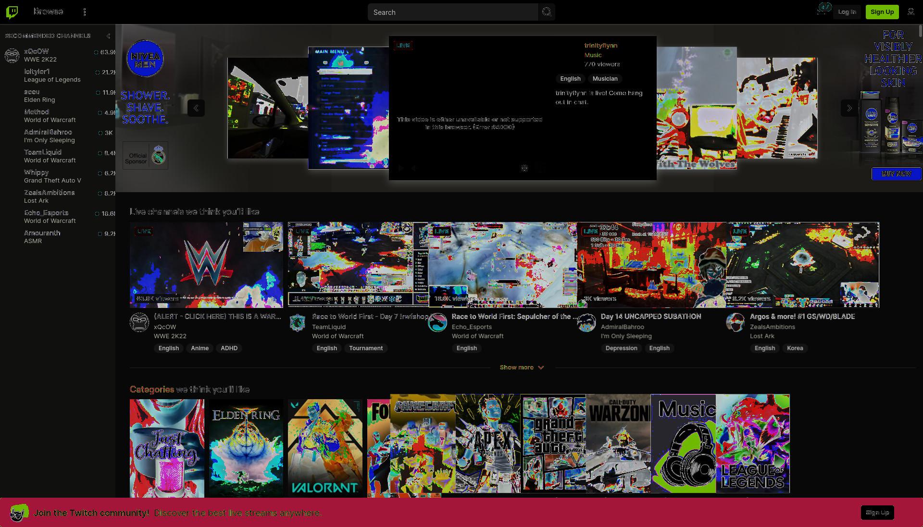923x527 pixels.
Task: Open the three-dot more menu beside Browse
Action: [x=85, y=12]
